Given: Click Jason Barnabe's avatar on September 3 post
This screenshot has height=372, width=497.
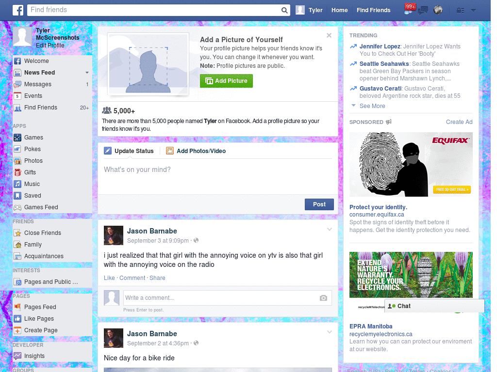Looking at the screenshot, I should (114, 235).
